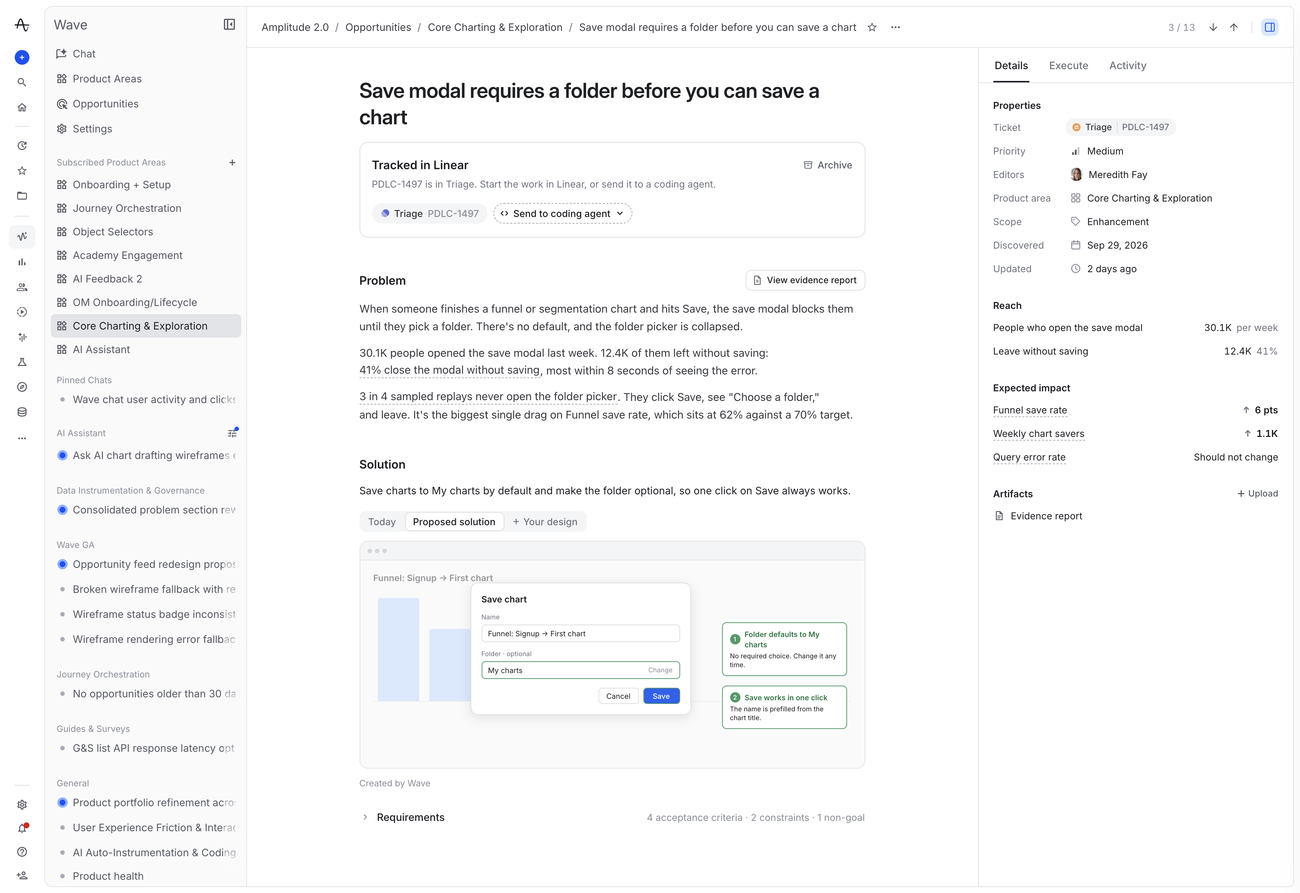Go to previous opportunity up arrow

coord(1234,28)
